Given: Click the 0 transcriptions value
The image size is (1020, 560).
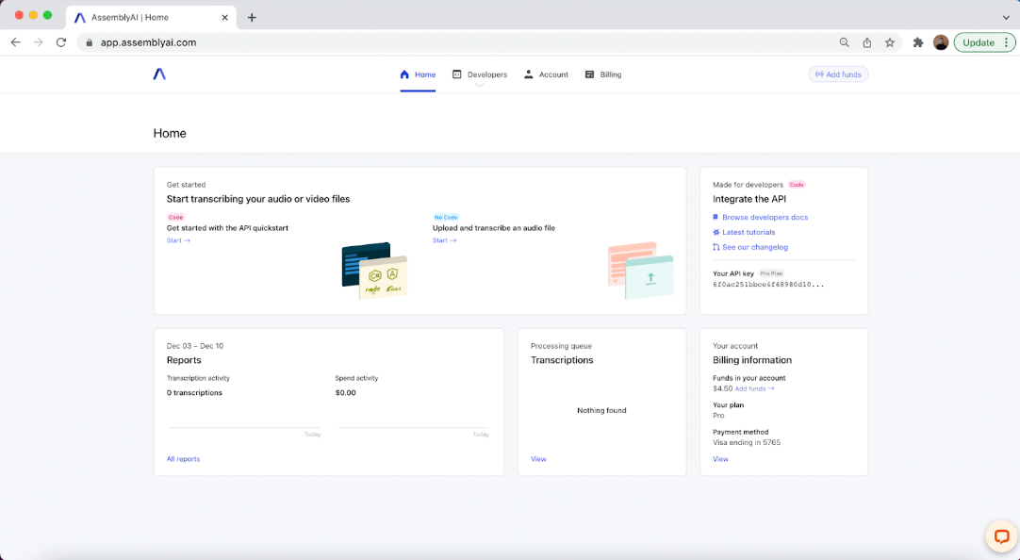Looking at the screenshot, I should click(194, 393).
